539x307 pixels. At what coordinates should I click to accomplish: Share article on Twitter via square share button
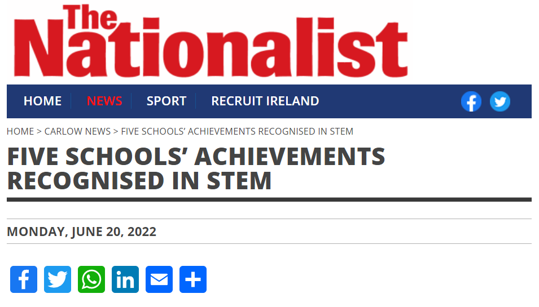point(58,279)
